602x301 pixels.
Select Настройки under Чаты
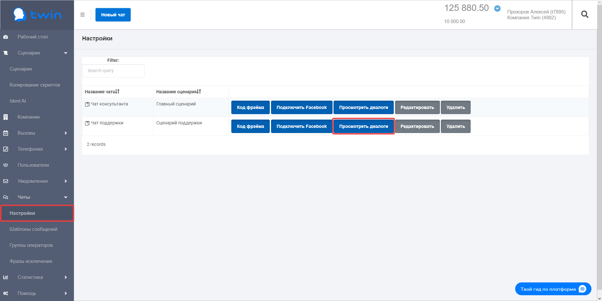[x=37, y=213]
